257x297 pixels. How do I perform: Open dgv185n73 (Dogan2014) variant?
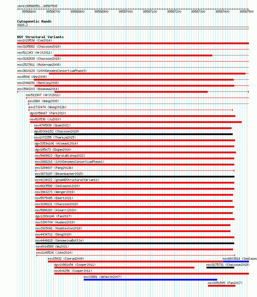[x=53, y=150]
